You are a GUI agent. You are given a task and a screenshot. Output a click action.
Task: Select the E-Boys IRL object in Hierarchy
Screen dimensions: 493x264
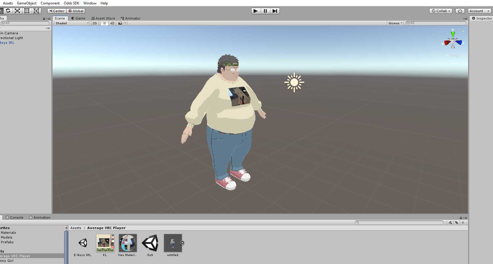[x=26, y=43]
